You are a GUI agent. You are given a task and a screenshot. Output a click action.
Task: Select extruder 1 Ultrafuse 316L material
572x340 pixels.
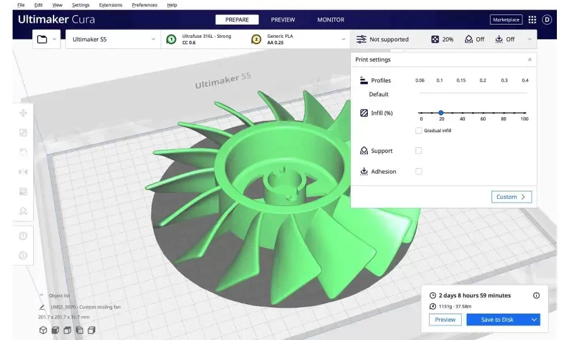[200, 39]
